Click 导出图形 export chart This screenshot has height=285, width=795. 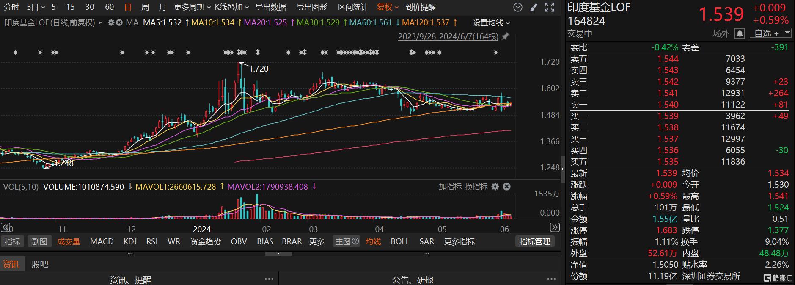pos(312,7)
